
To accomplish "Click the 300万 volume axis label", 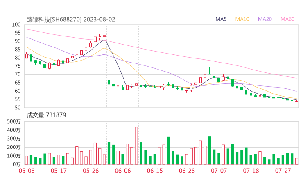I will (14, 139).
